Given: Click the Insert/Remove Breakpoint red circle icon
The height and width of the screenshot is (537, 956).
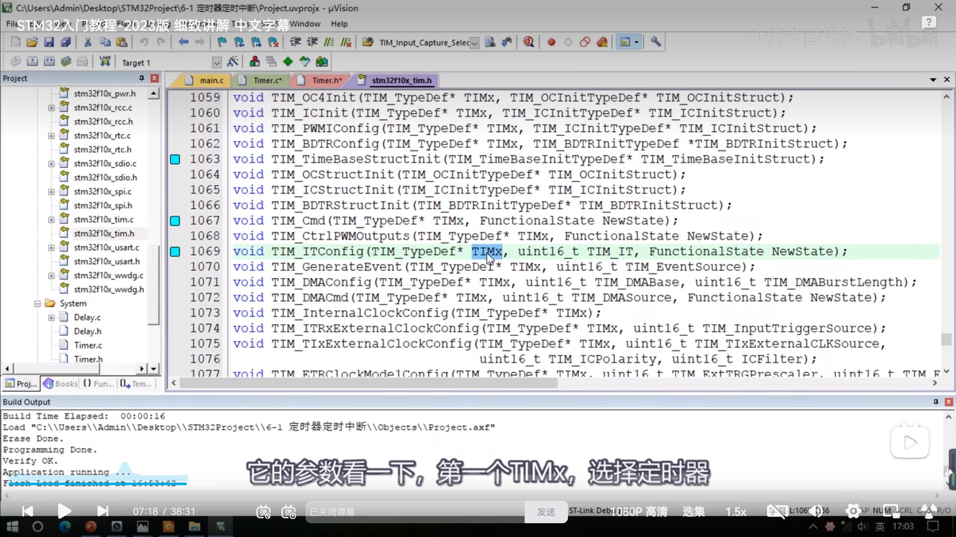Looking at the screenshot, I should 551,42.
